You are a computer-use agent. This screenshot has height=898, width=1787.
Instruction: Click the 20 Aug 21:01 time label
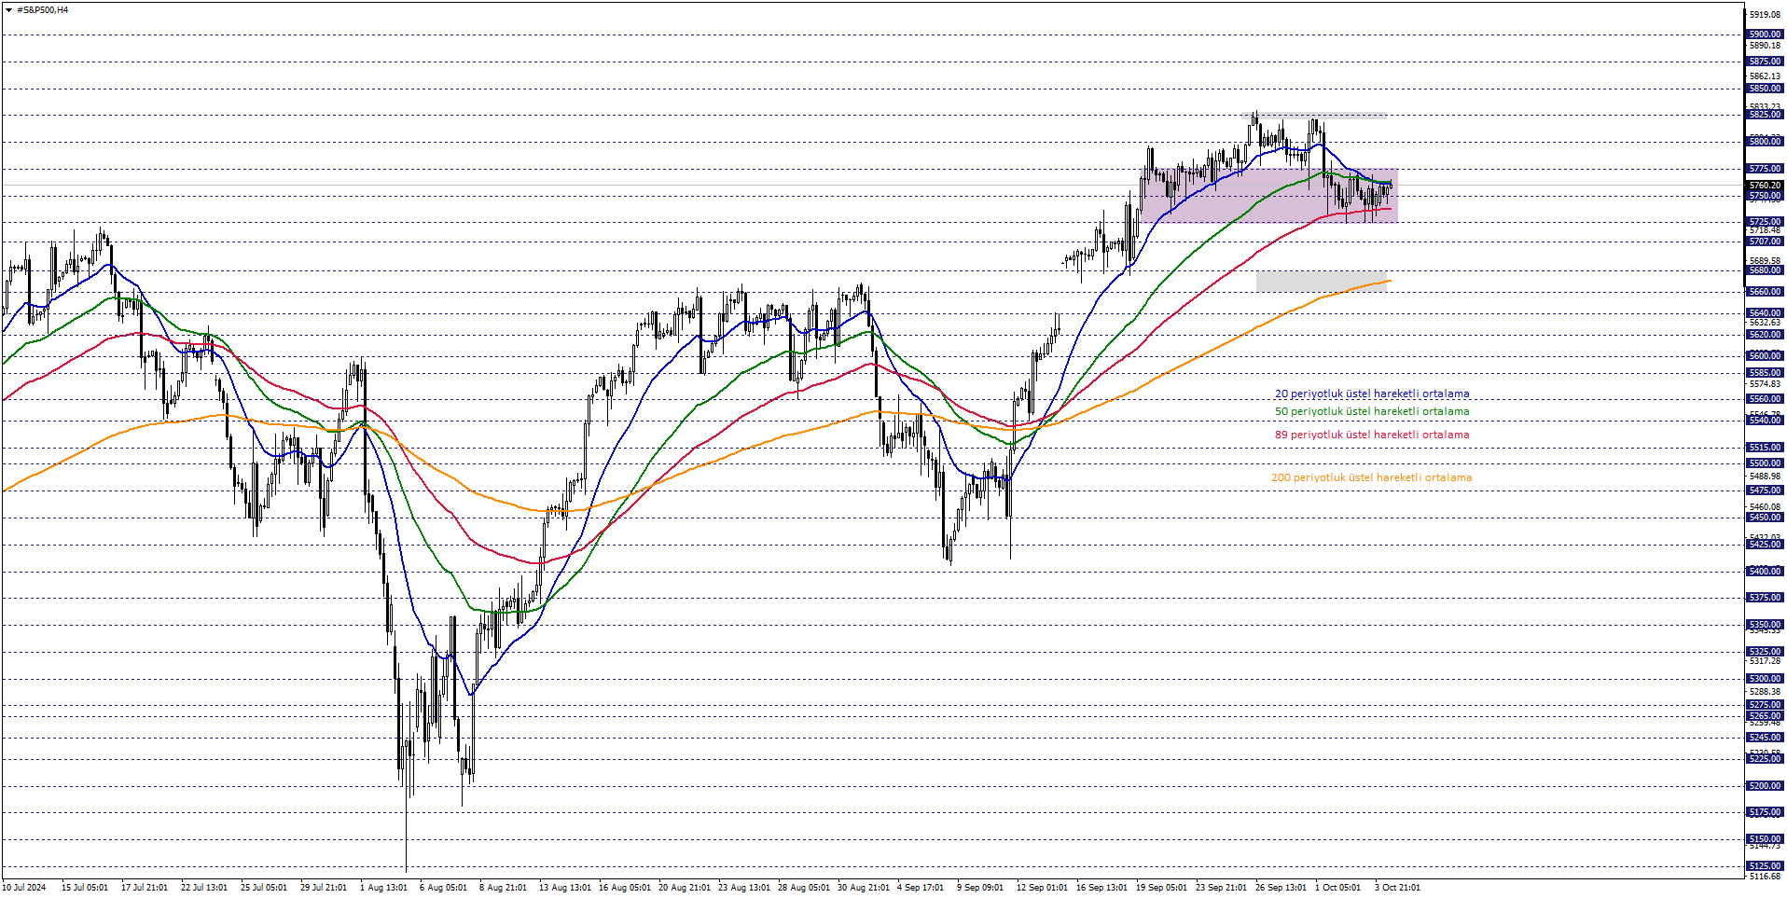[x=685, y=888]
